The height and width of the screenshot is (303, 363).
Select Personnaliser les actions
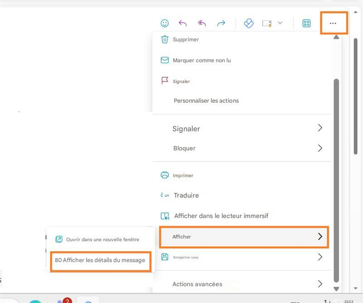pyautogui.click(x=242, y=100)
